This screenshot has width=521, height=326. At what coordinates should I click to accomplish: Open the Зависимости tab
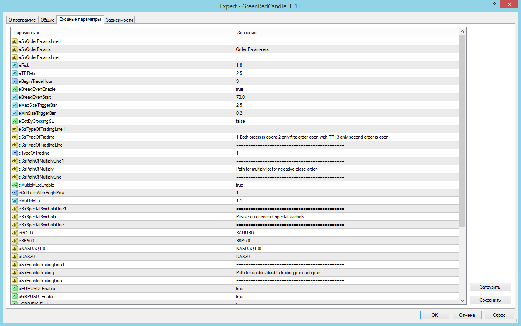119,20
